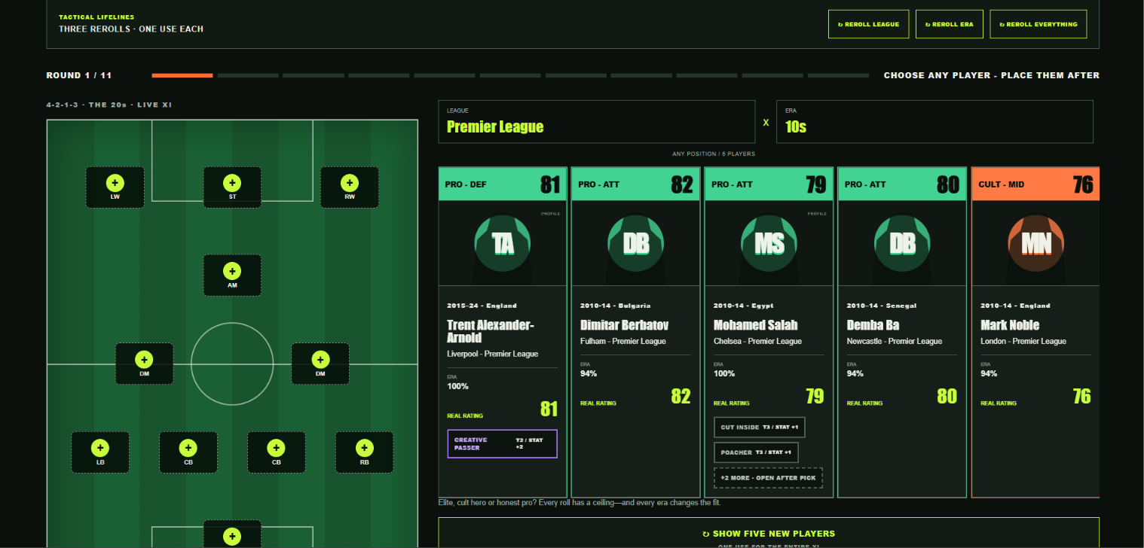Click '2010-14 - Senegal' text
The width and height of the screenshot is (1144, 548).
[882, 306]
